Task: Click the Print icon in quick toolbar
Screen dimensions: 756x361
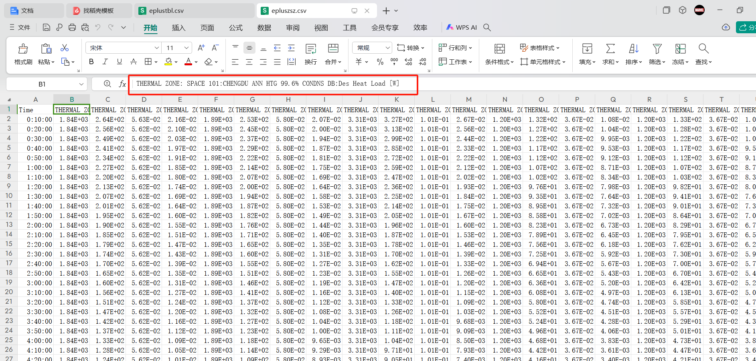Action: point(72,27)
